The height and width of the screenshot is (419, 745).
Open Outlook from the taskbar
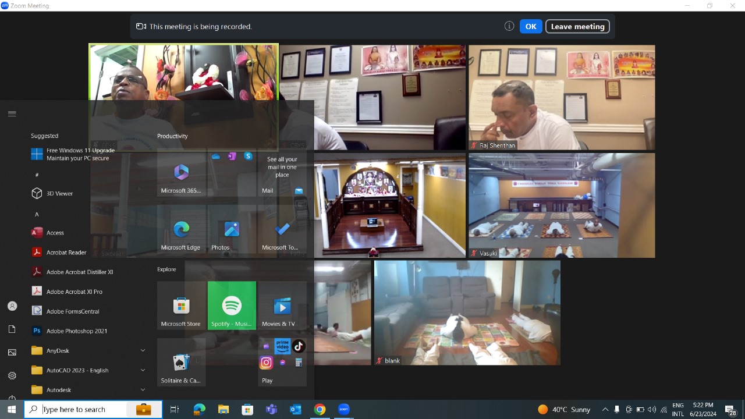point(296,410)
